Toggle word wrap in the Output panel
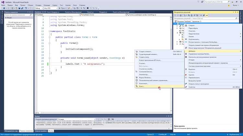The height and width of the screenshot is (136, 243). (x=113, y=119)
